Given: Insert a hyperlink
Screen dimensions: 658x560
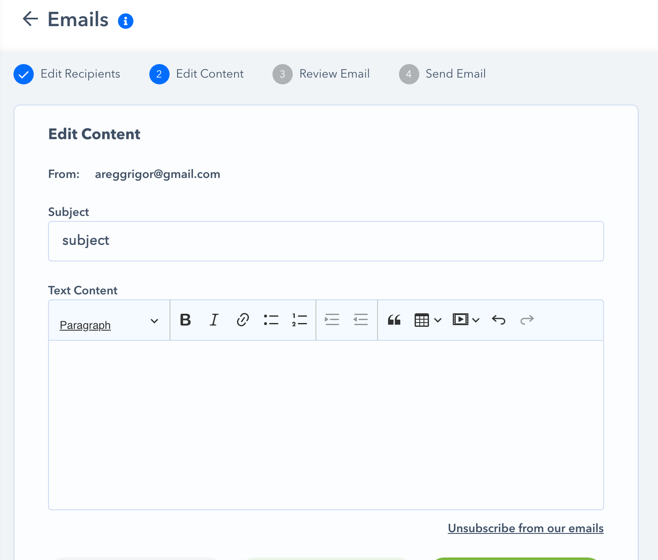Looking at the screenshot, I should click(243, 320).
